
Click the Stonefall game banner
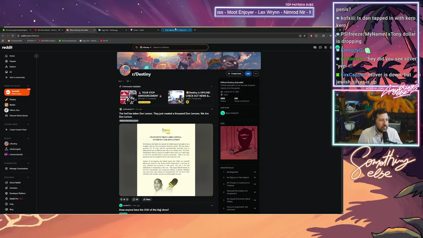click(17, 92)
